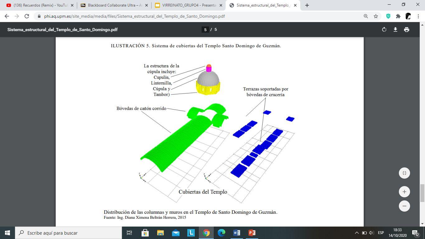The width and height of the screenshot is (425, 239).
Task: Click the PDF file name title
Action: (63, 30)
